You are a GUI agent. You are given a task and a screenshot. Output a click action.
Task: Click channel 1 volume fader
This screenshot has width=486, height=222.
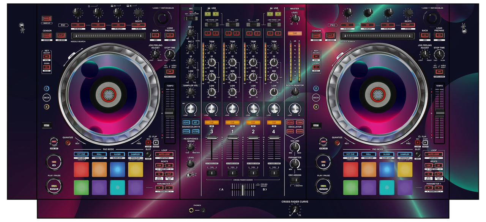pyautogui.click(x=232, y=137)
